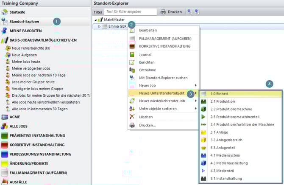This screenshot has width=284, height=185.
Task: Click into the Filter text field
Action: click(x=130, y=12)
